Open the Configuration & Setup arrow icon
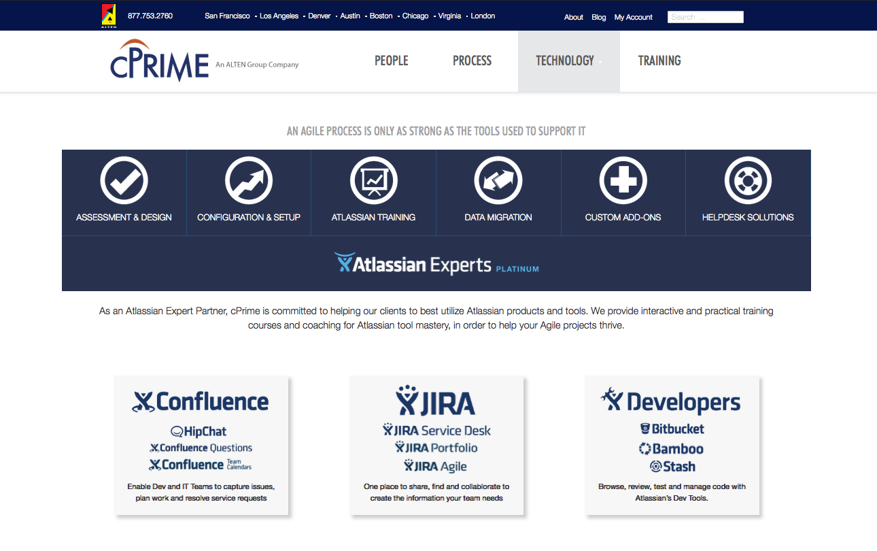Screen dimensions: 877x551 pyautogui.click(x=249, y=180)
